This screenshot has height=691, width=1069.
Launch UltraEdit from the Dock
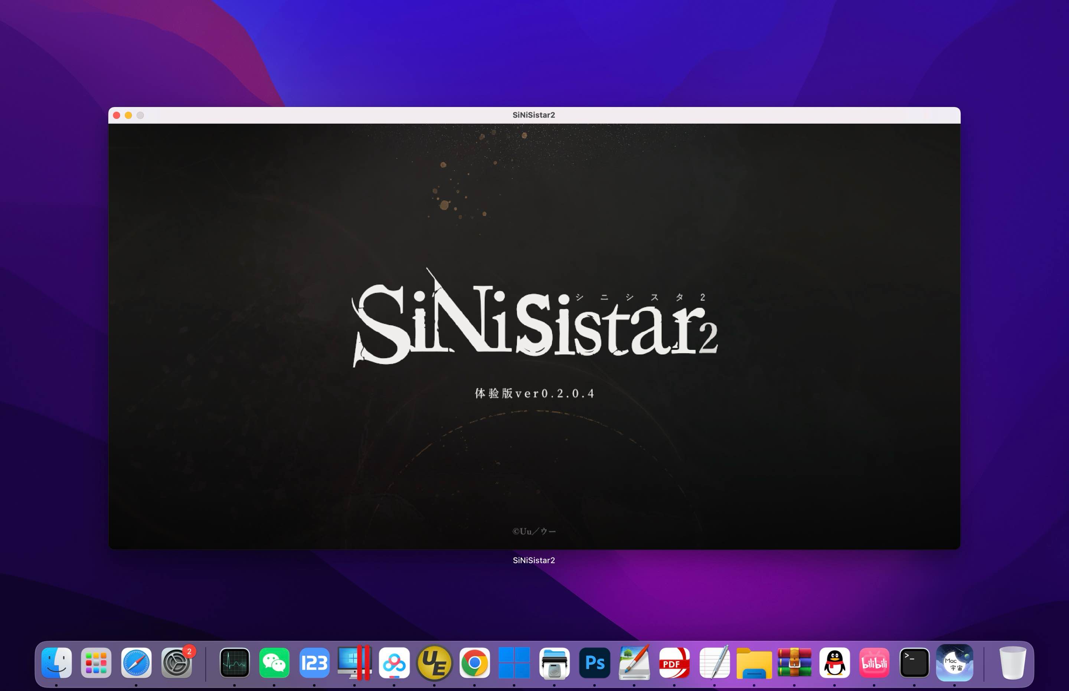click(x=434, y=663)
